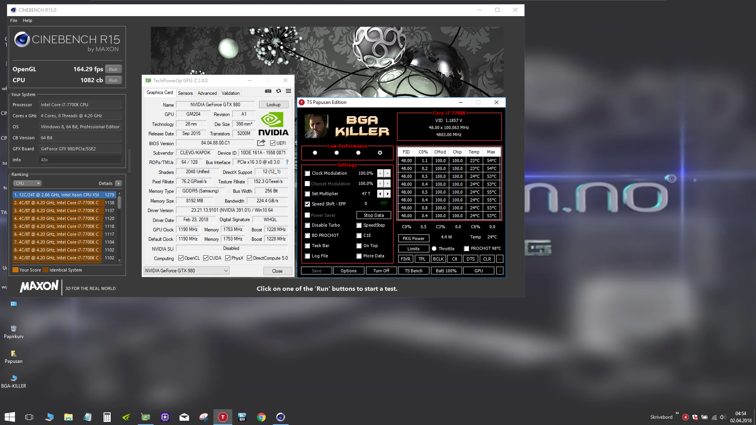Viewport: 756px width, 425px height.
Task: Decrease Set Multiplier with left arrow
Action: (380, 194)
